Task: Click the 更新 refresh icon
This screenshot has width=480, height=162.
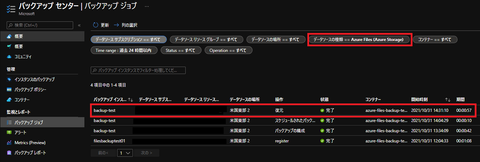Action: pyautogui.click(x=95, y=25)
